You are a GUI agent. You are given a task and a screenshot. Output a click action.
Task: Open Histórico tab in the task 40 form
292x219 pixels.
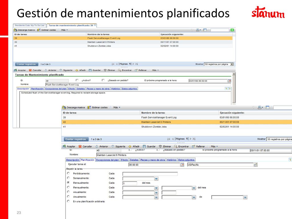171,160
